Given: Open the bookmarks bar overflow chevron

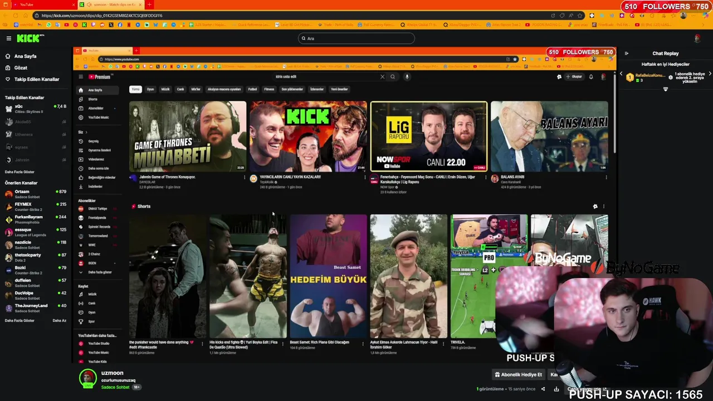Looking at the screenshot, I should (703, 25).
